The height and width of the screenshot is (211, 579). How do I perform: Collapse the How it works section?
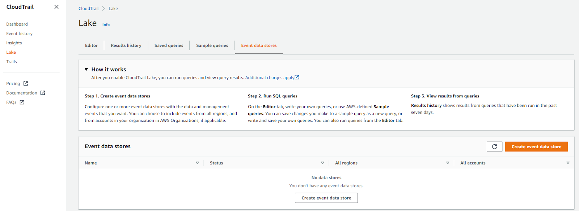(x=86, y=69)
